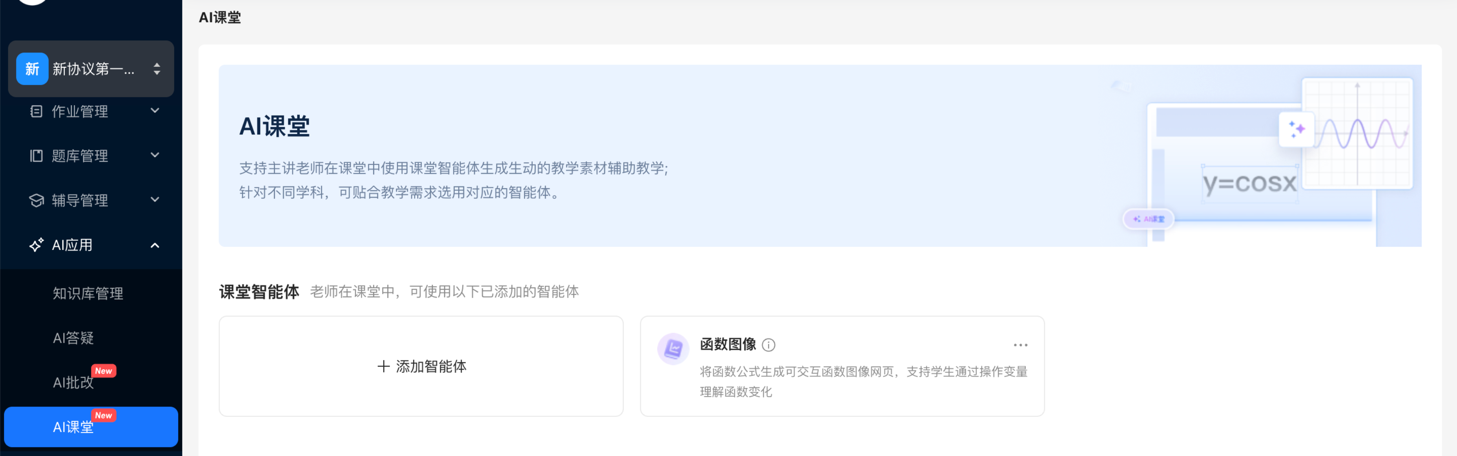This screenshot has height=456, width=1457.
Task: Click the 辅导管理 graduation cap icon
Action: point(36,200)
